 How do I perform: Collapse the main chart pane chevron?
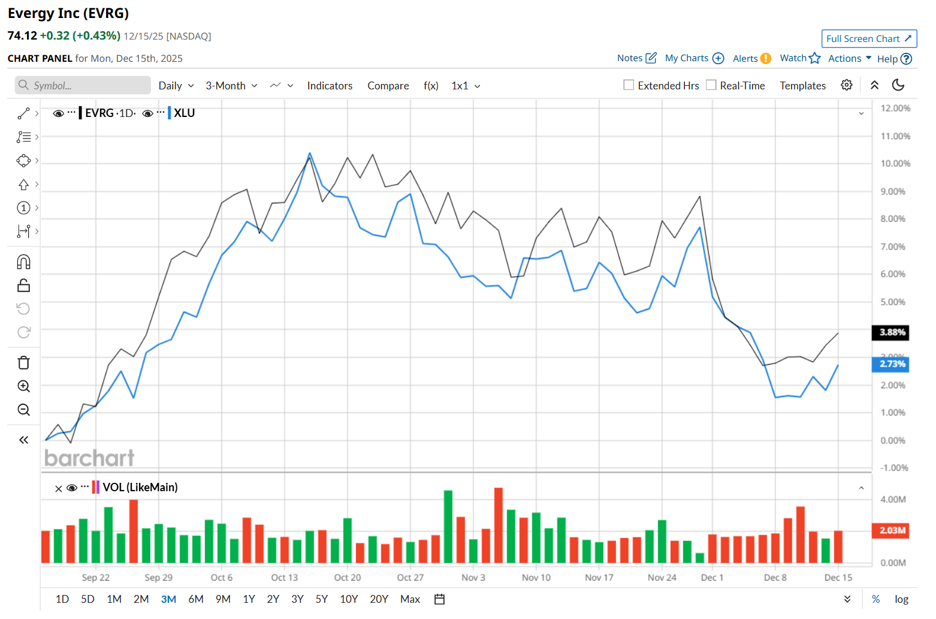click(x=861, y=113)
